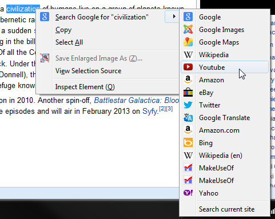Choose Inspect Element (Q)
The height and width of the screenshot is (219, 275).
[85, 87]
